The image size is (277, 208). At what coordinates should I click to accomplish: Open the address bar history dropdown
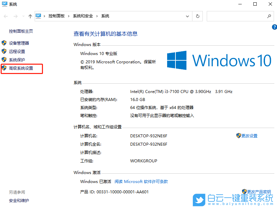[187, 16]
